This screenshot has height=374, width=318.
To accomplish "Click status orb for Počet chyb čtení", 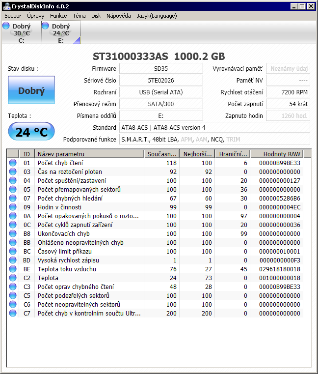I will (x=13, y=163).
